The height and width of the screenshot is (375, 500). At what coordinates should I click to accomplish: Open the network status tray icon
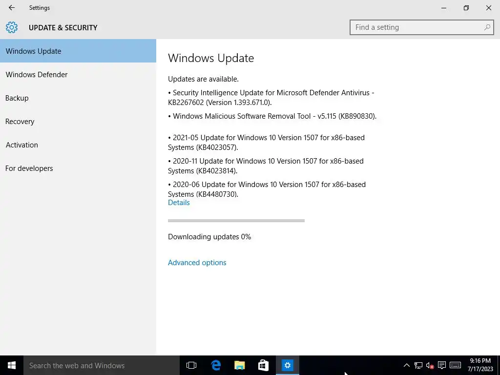coord(418,365)
